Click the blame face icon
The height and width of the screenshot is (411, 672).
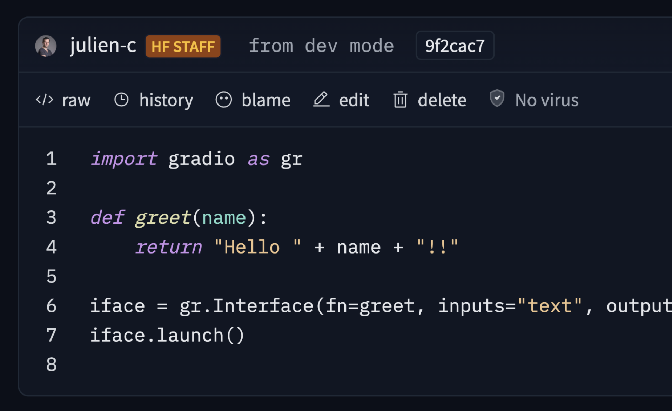coord(224,100)
